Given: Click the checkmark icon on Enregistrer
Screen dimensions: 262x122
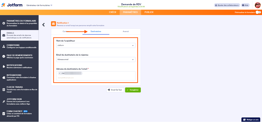Looking at the screenshot, I should click(128, 90).
